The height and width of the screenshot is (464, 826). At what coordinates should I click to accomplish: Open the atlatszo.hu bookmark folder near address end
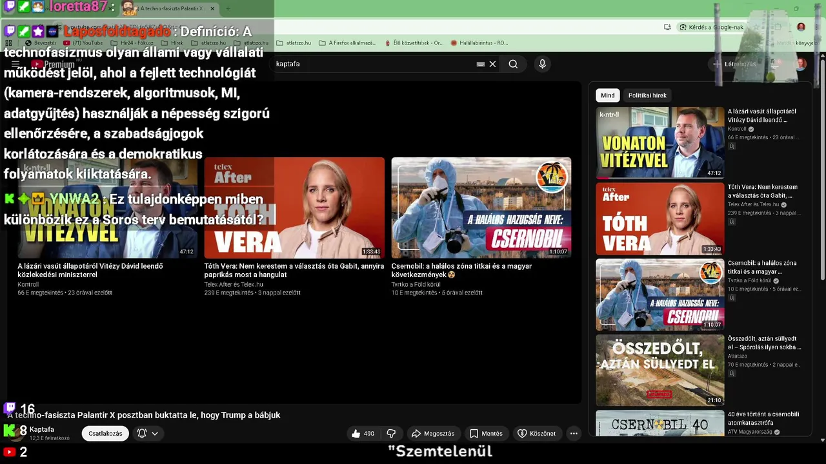coord(294,43)
